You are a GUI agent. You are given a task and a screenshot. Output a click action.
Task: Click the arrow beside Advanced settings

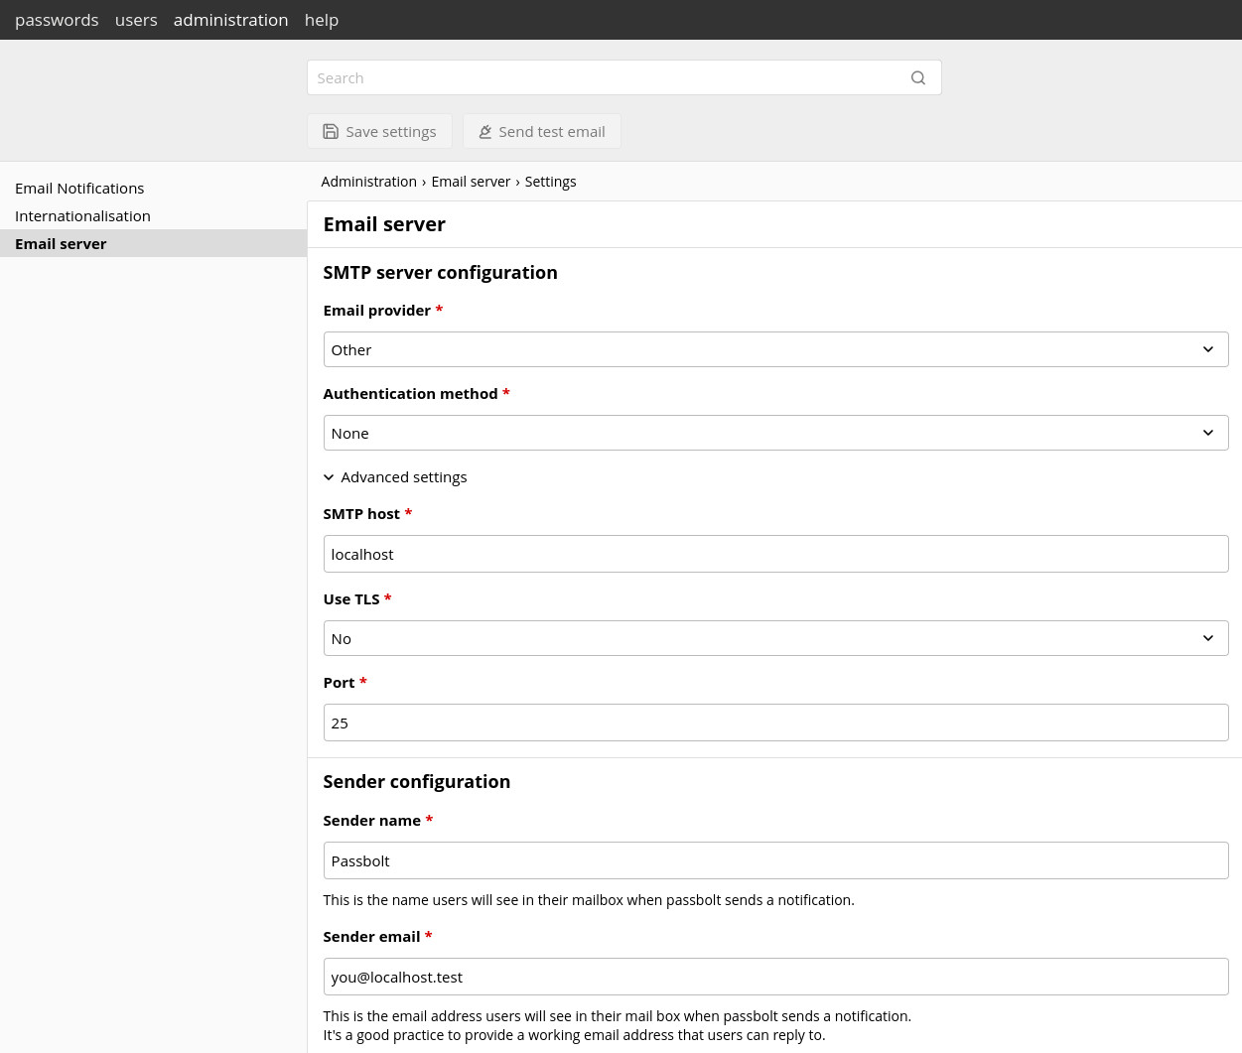click(x=329, y=476)
